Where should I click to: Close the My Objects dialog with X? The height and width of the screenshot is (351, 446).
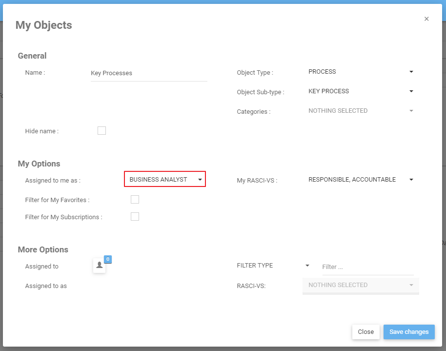pos(426,19)
